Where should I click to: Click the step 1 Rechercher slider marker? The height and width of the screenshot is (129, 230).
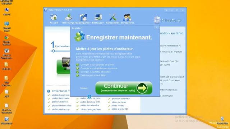click(x=54, y=51)
